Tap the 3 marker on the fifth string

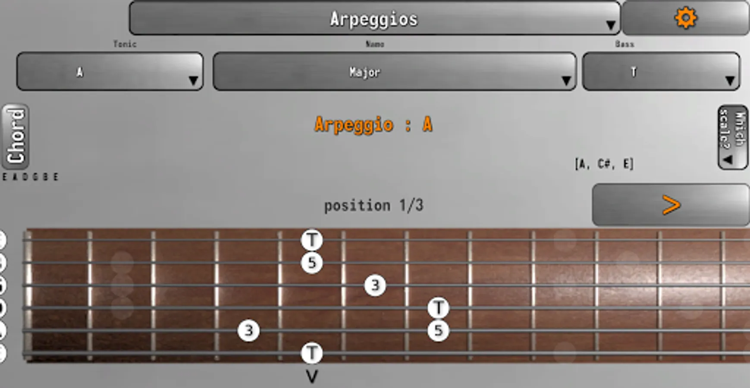[x=249, y=330]
